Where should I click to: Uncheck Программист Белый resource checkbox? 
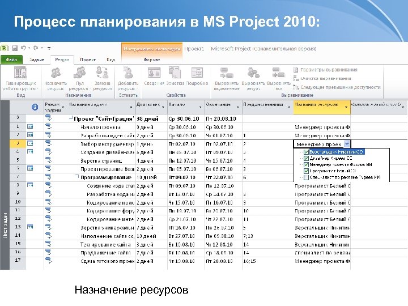pyautogui.click(x=306, y=171)
